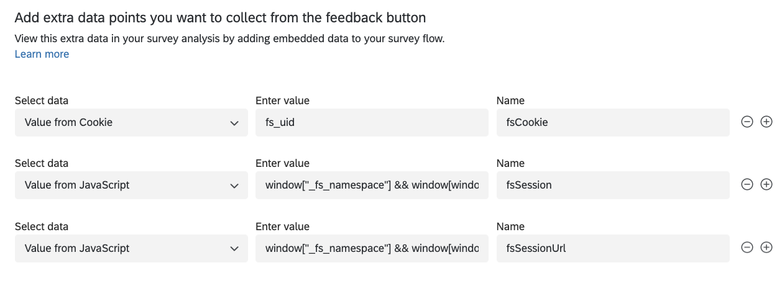
Task: Remove the fsCookie data row with minus icon
Action: point(747,122)
